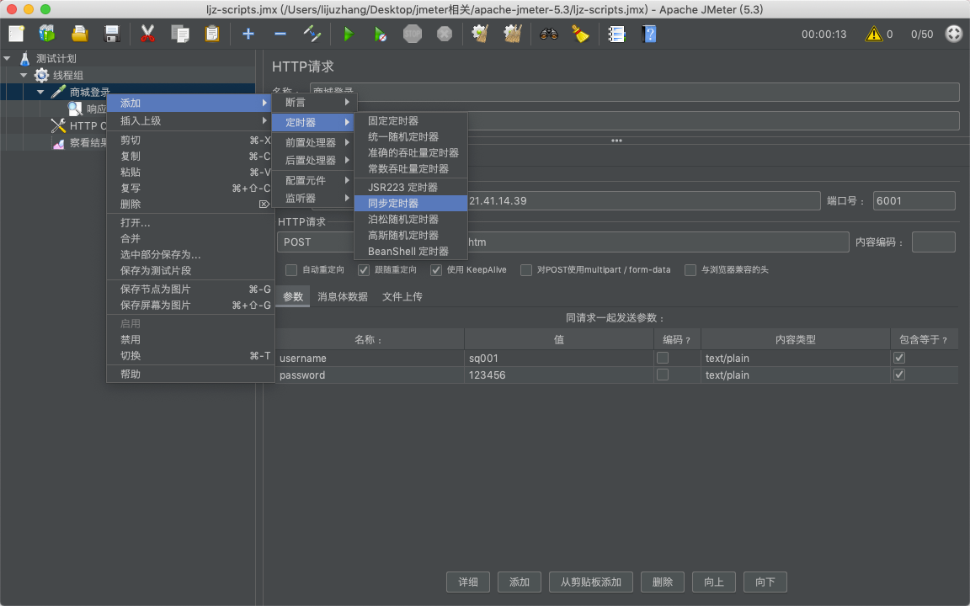
Task: Check 编码 box for password row
Action: (663, 375)
